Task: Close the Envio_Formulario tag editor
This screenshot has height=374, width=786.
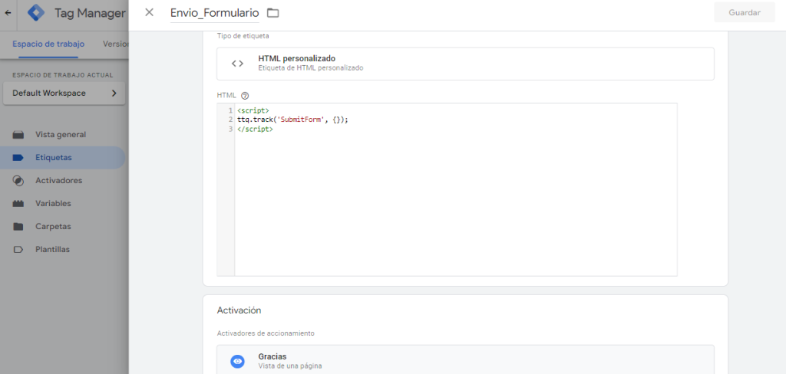Action: point(149,12)
